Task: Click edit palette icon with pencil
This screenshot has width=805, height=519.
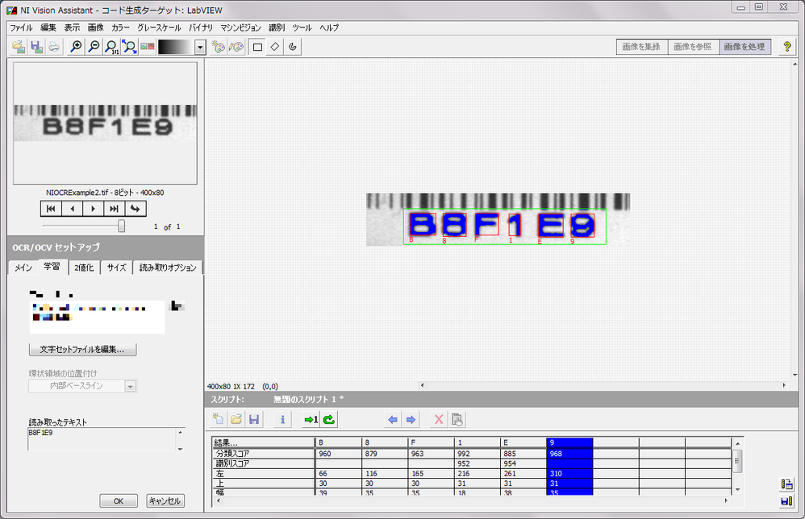Action: [236, 47]
